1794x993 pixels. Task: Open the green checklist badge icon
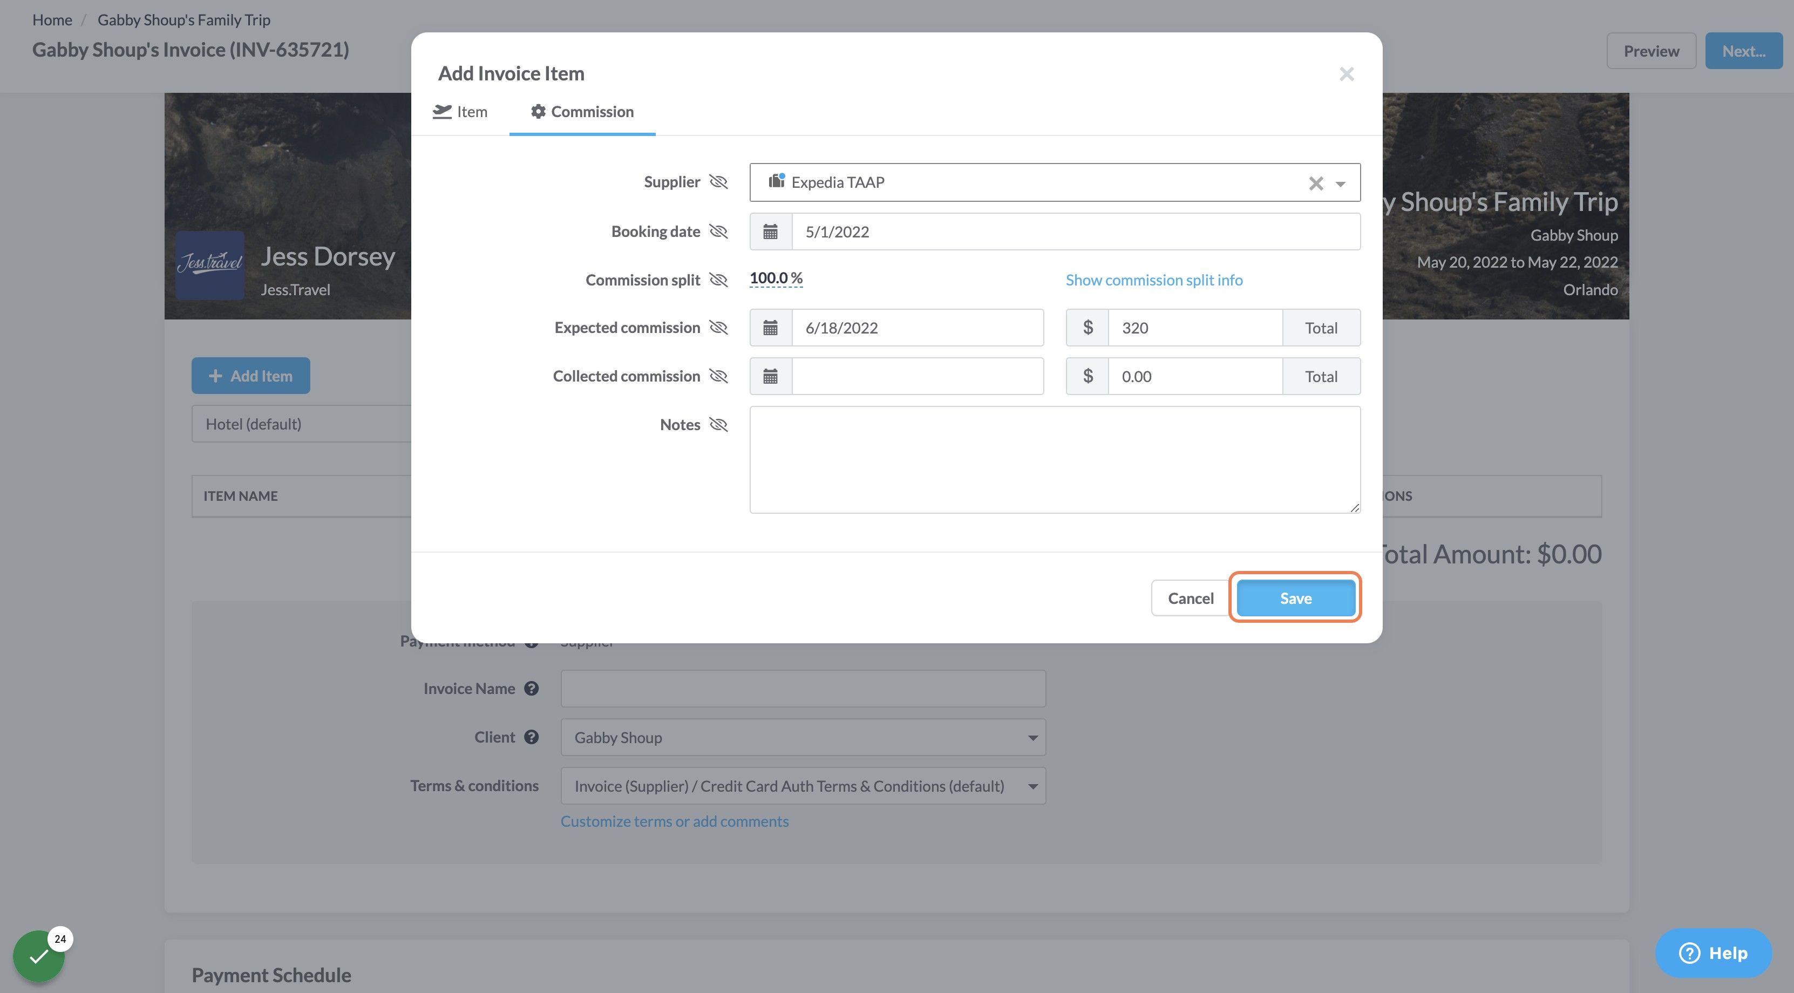[39, 956]
